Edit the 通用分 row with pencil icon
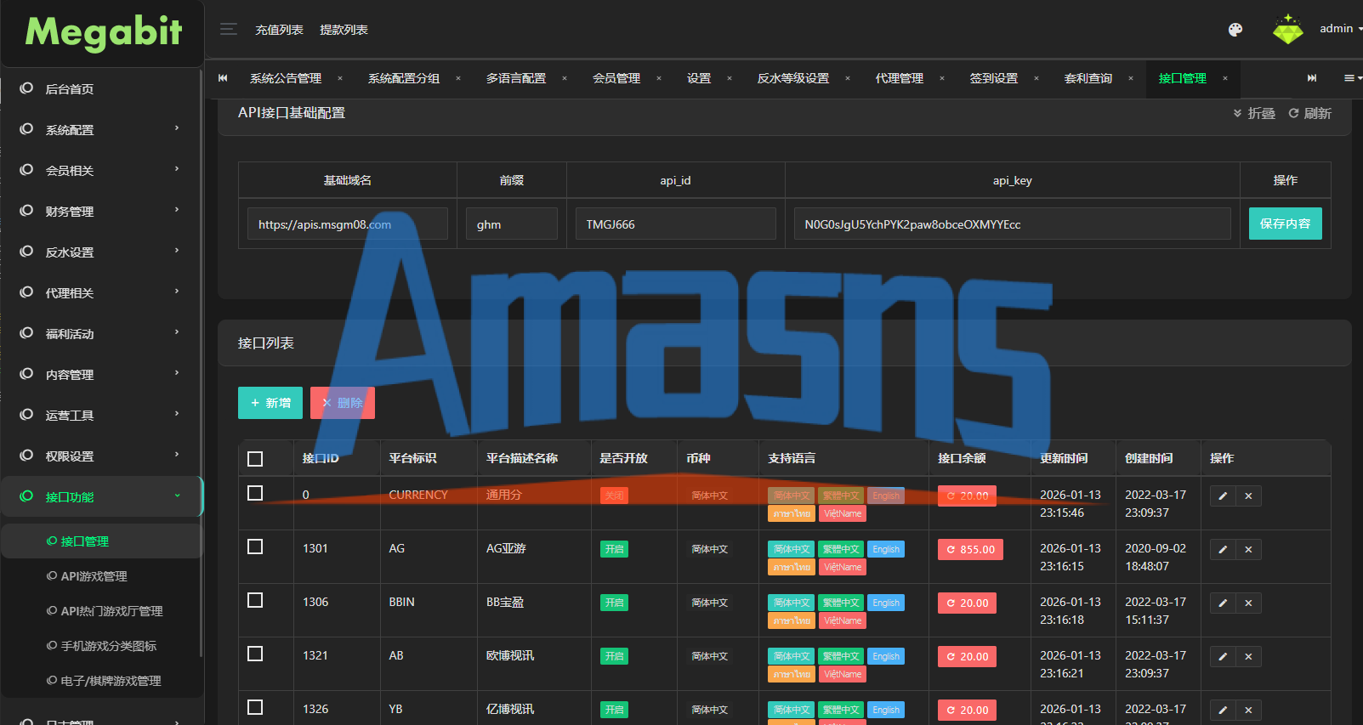This screenshot has width=1363, height=725. [1223, 496]
